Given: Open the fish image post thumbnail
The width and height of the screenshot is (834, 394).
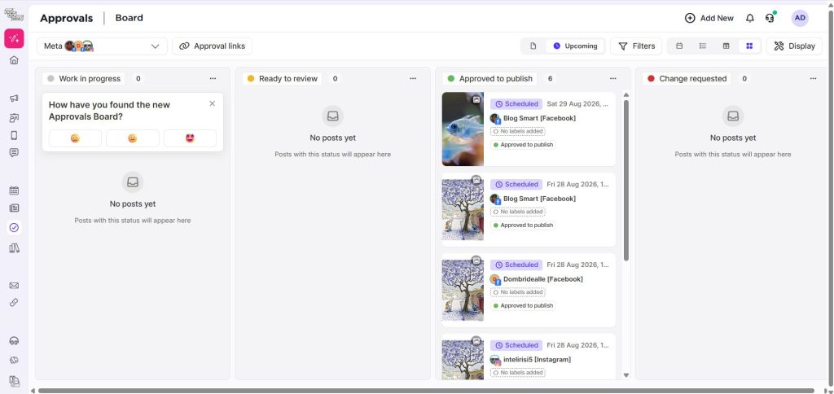Looking at the screenshot, I should (463, 129).
